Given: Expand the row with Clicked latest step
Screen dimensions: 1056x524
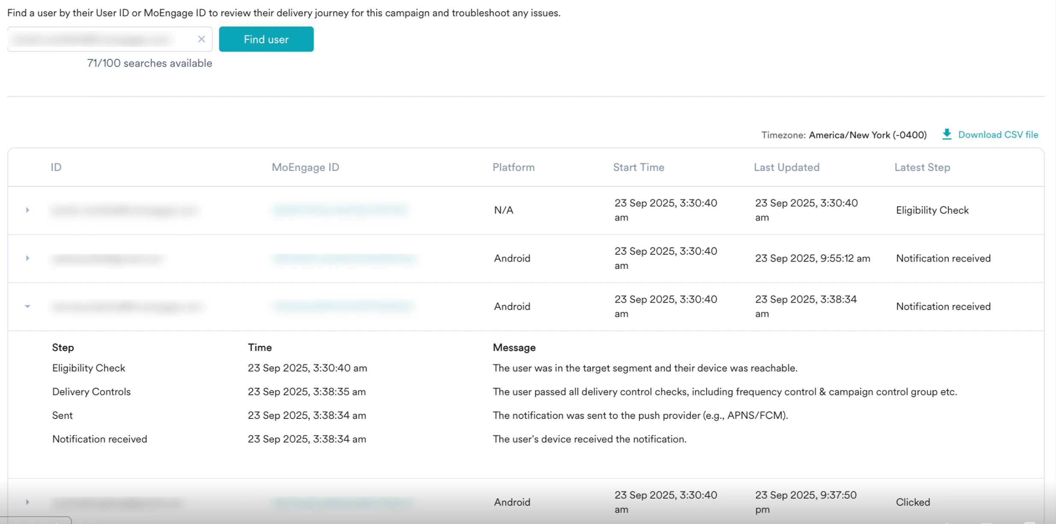Looking at the screenshot, I should (27, 502).
